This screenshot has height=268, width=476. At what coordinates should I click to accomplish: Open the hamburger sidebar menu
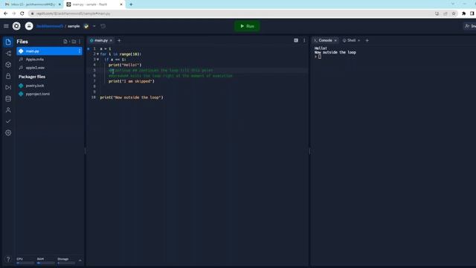pos(6,26)
